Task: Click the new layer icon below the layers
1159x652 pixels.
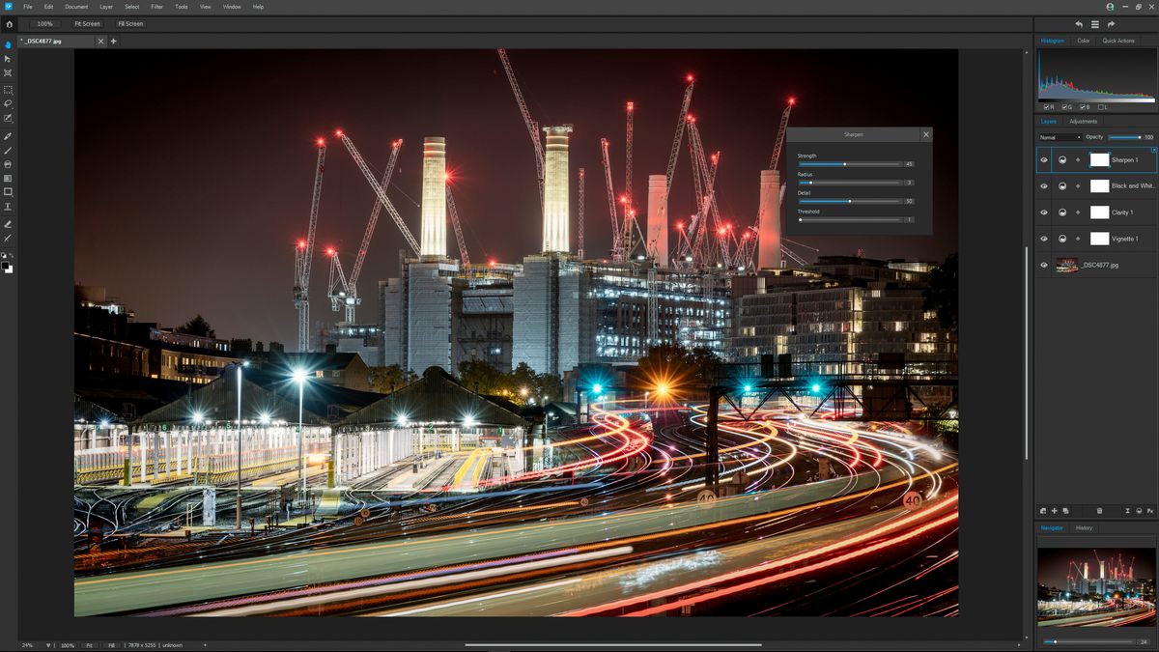Action: point(1054,511)
